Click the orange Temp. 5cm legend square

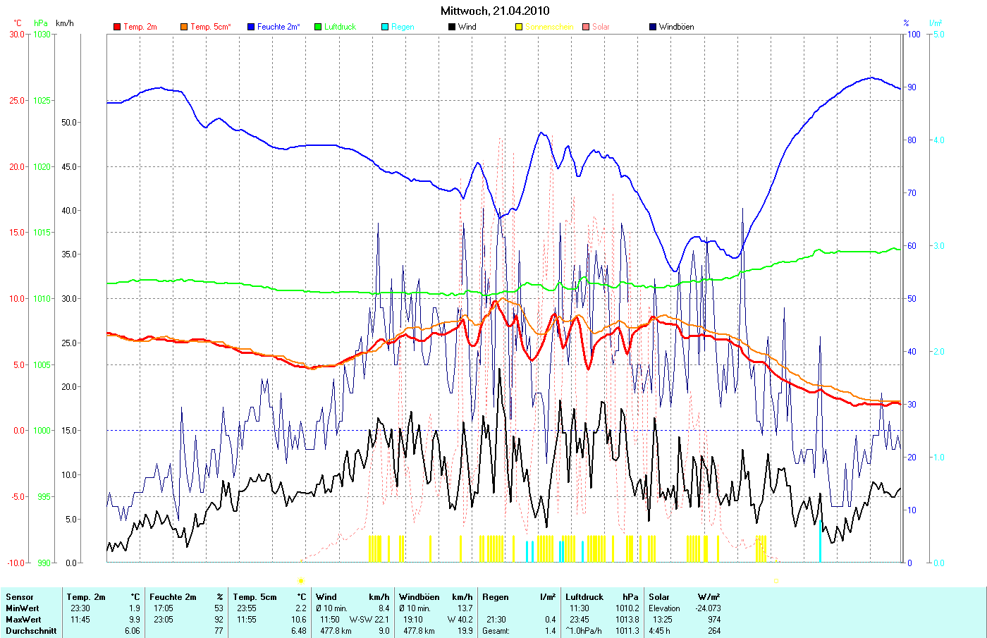tap(184, 27)
